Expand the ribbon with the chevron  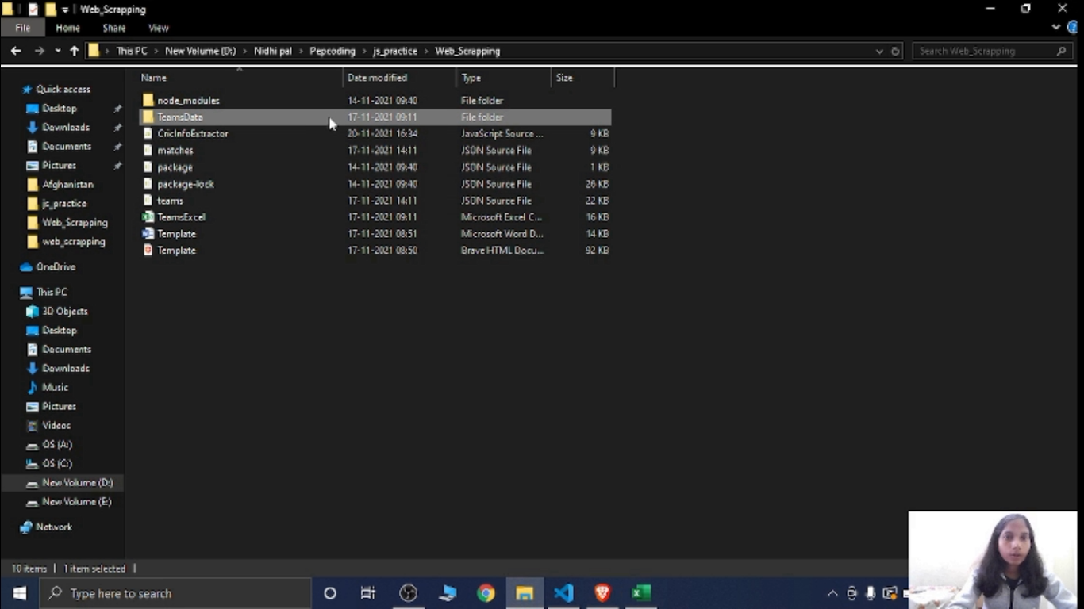click(x=1055, y=28)
